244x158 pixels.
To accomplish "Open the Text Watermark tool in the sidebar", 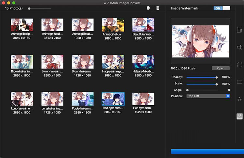I will pos(239,99).
